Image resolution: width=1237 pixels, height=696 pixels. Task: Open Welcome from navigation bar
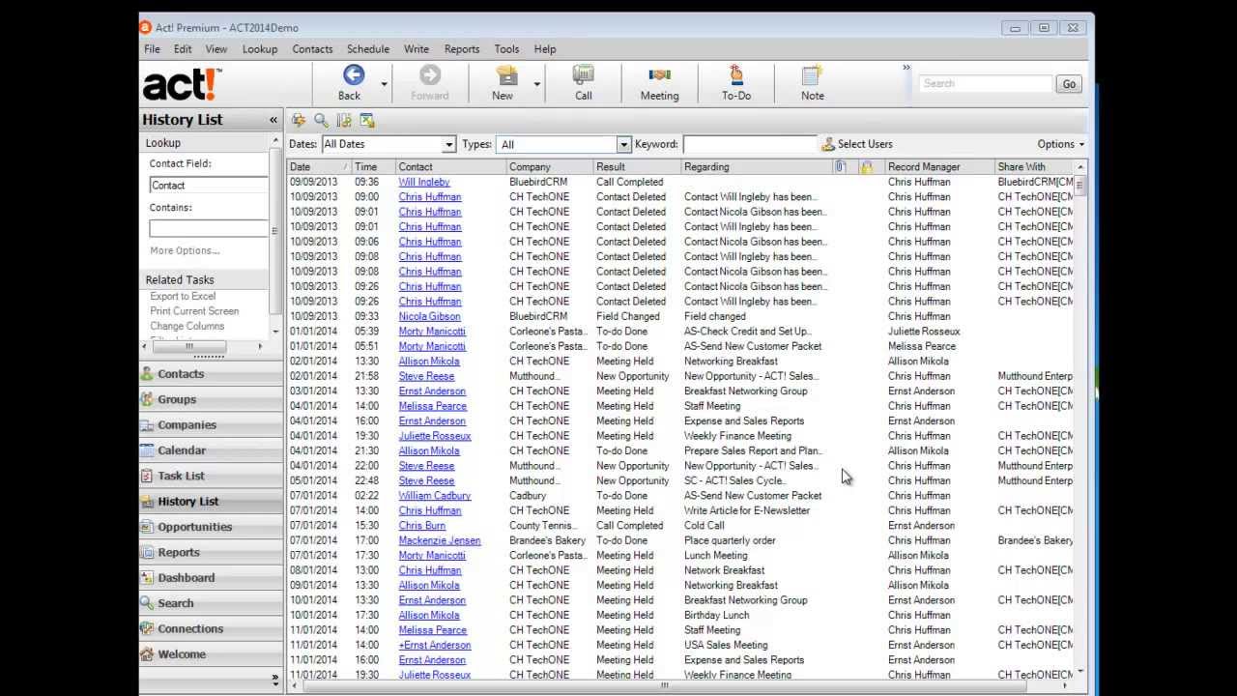211,654
